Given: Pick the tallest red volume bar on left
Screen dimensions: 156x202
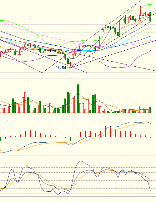Looking at the screenshot, I should (25, 103).
